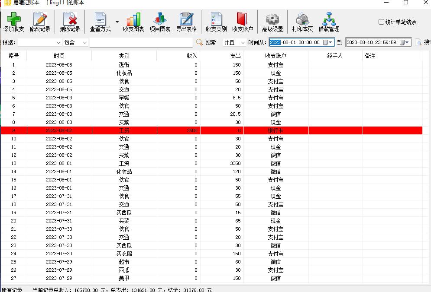The width and height of the screenshot is (431, 292).
Task: Select the 修改记录 toolbar icon
Action: click(40, 21)
